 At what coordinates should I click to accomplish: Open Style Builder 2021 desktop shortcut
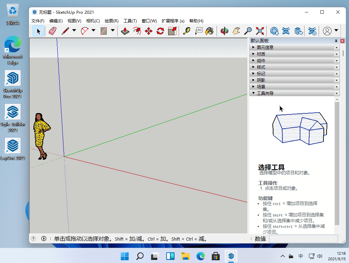click(x=13, y=118)
